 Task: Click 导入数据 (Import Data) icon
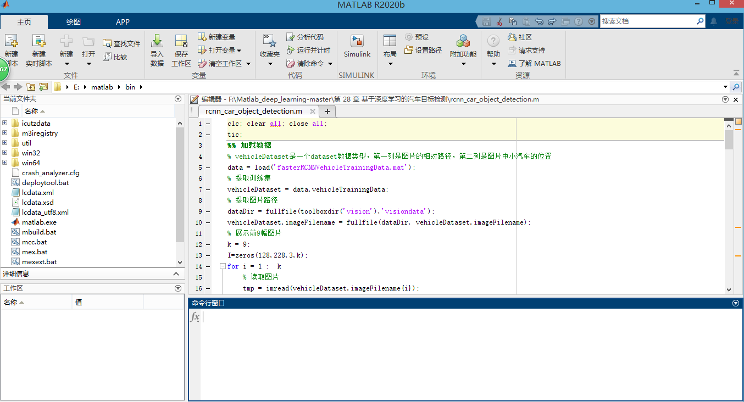pos(157,41)
